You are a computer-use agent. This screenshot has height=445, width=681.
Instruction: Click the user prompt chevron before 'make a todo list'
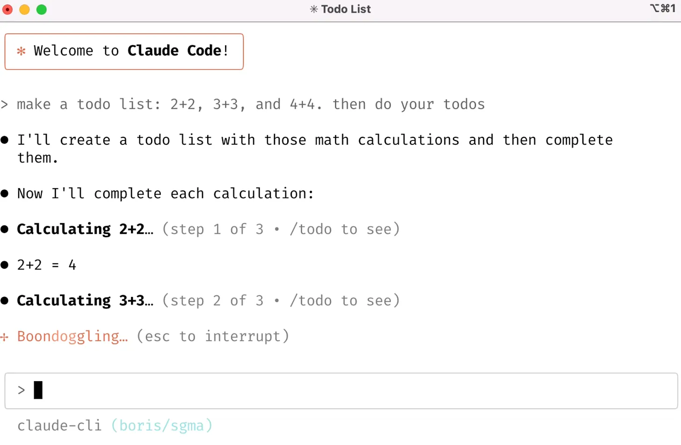coord(5,105)
